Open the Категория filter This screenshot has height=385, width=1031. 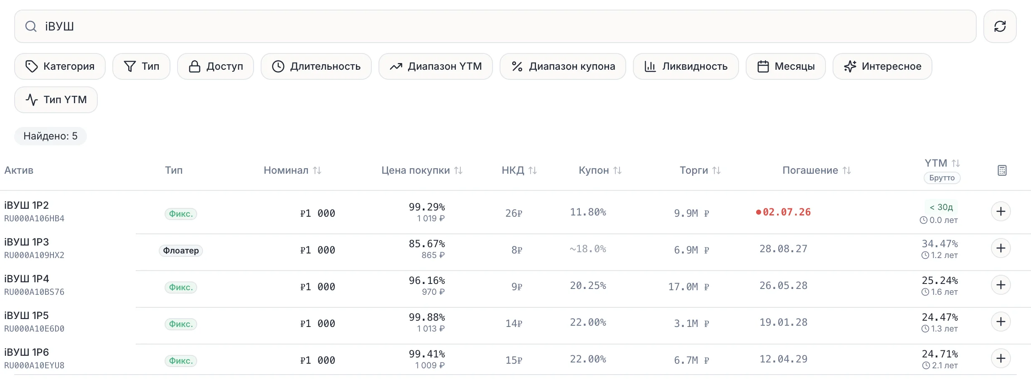coord(60,66)
